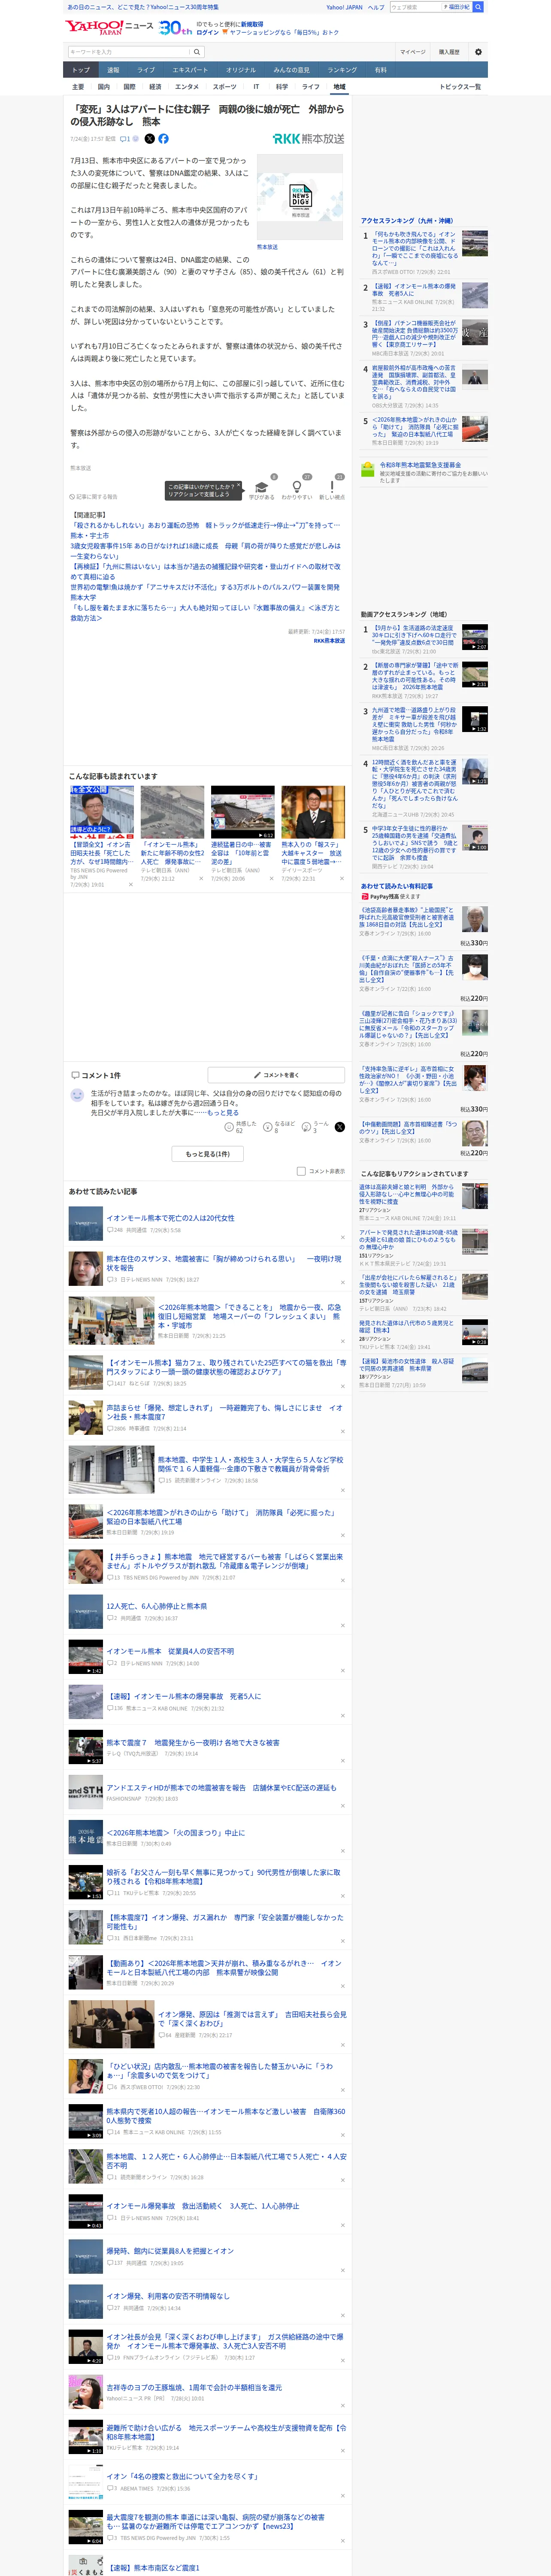
Task: Click the マイページ button
Action: [412, 52]
